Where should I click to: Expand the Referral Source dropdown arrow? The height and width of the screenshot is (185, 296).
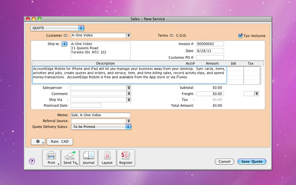pos(128,121)
